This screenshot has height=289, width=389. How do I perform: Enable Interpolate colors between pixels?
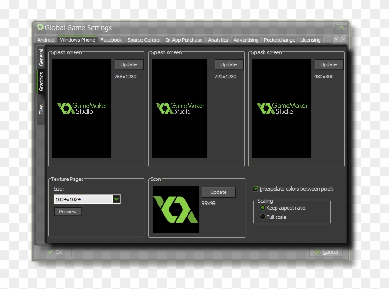pyautogui.click(x=255, y=189)
